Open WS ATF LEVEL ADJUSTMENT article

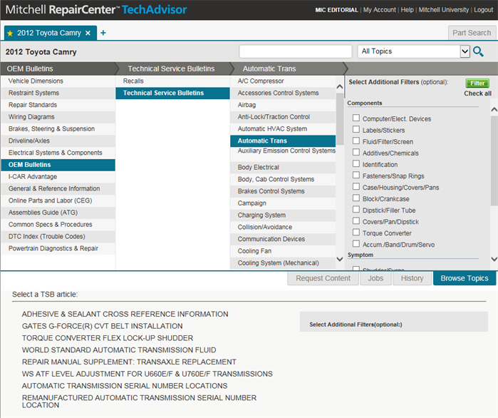(x=147, y=374)
